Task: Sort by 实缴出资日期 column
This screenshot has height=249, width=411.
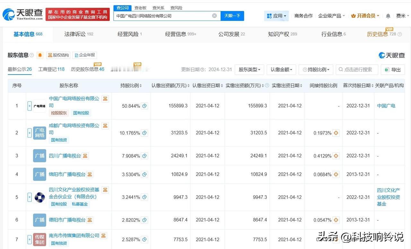Action: click(287, 85)
